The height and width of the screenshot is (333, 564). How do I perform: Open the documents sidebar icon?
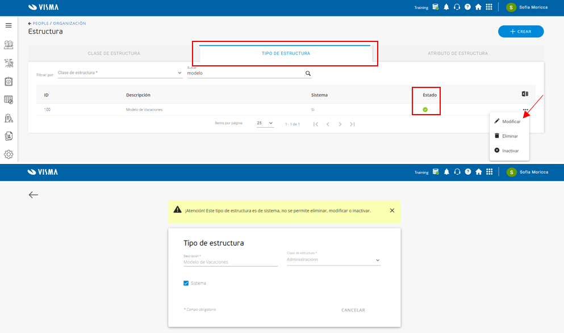(x=9, y=136)
